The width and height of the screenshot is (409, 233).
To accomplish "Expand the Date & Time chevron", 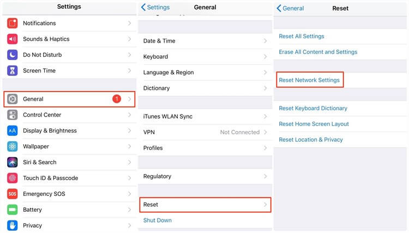I will [x=265, y=41].
